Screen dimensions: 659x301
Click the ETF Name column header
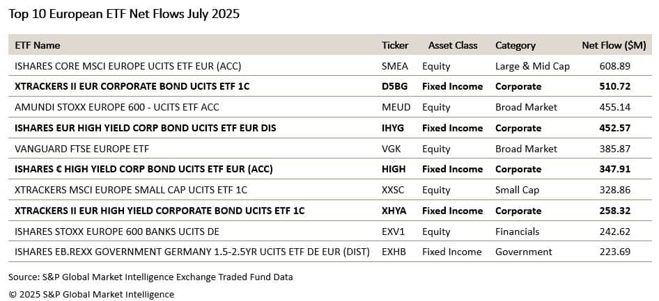[x=38, y=45]
